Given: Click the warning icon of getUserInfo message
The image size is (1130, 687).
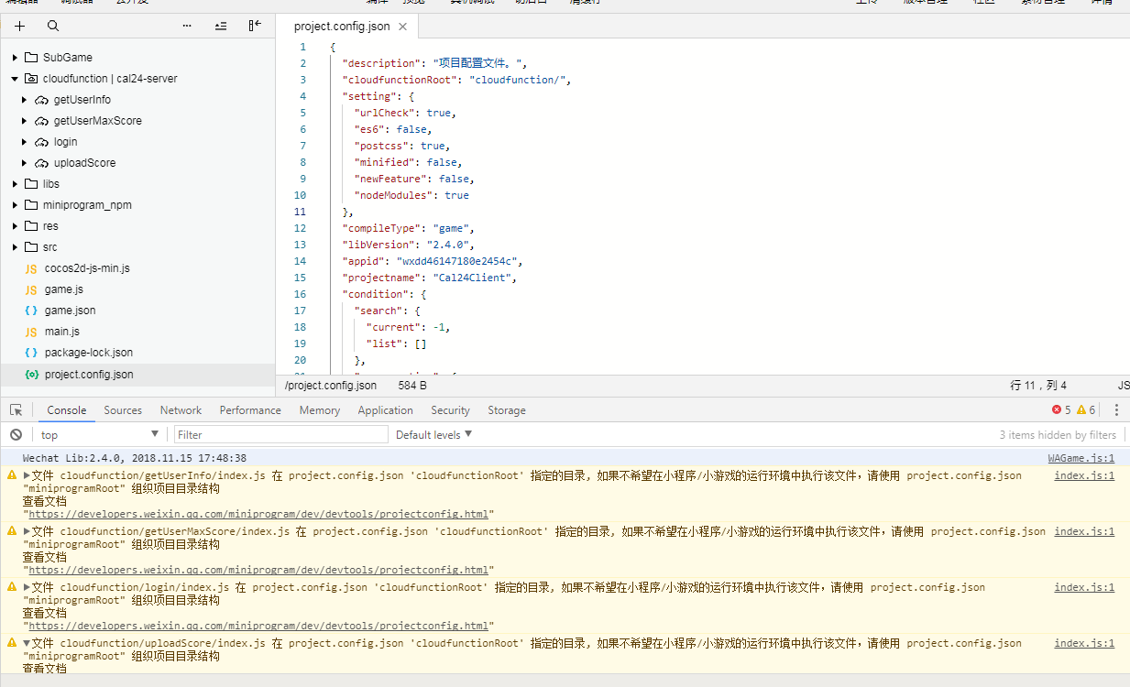Looking at the screenshot, I should (x=12, y=475).
